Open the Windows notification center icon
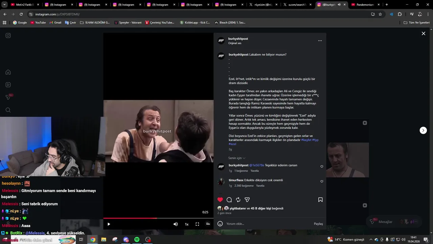 (426, 240)
